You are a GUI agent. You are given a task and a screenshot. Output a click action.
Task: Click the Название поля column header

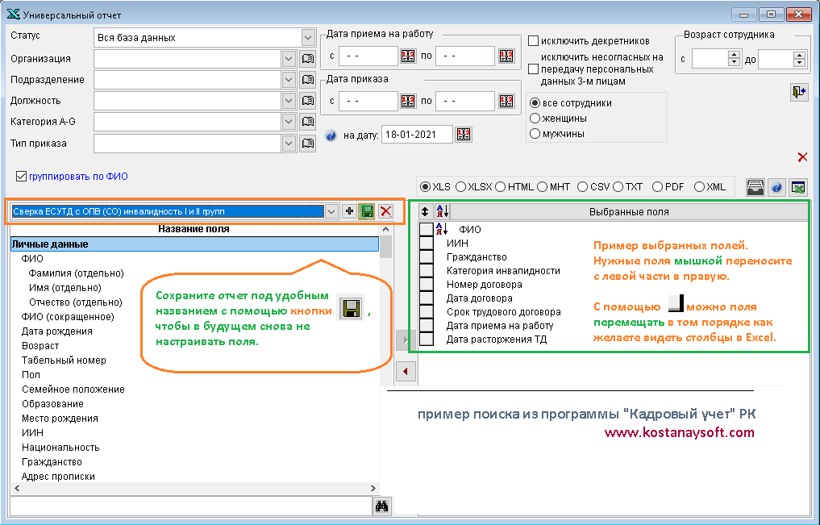tap(194, 229)
